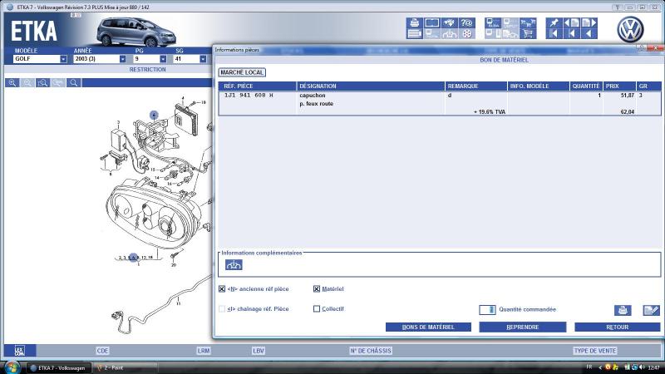
Task: Click the car lift icon in top toolbar
Action: (449, 33)
